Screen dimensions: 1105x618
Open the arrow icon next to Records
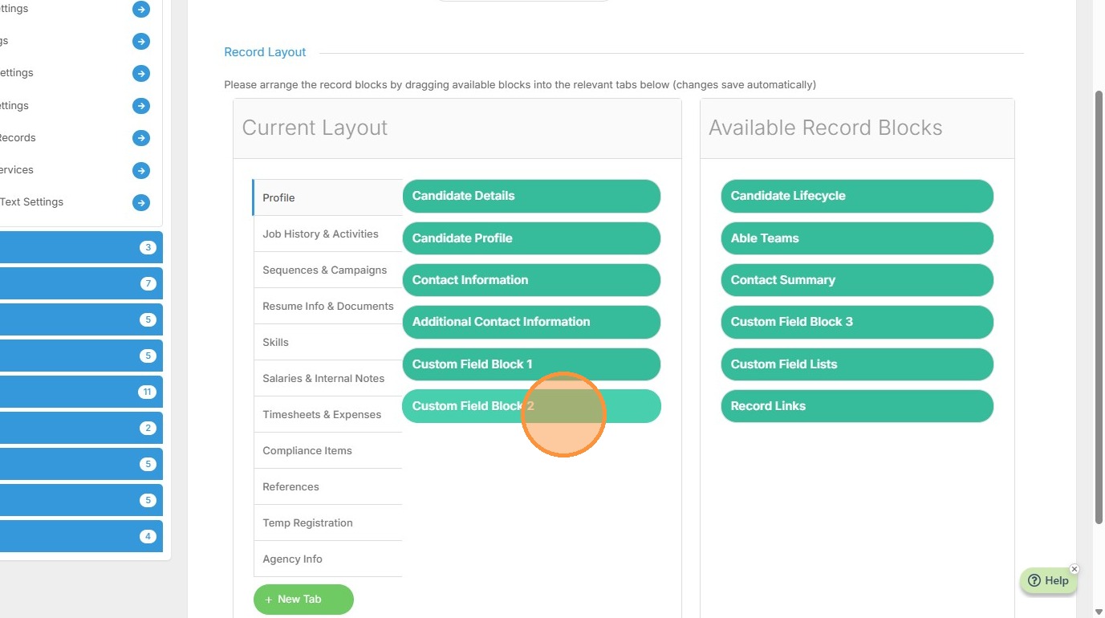141,138
